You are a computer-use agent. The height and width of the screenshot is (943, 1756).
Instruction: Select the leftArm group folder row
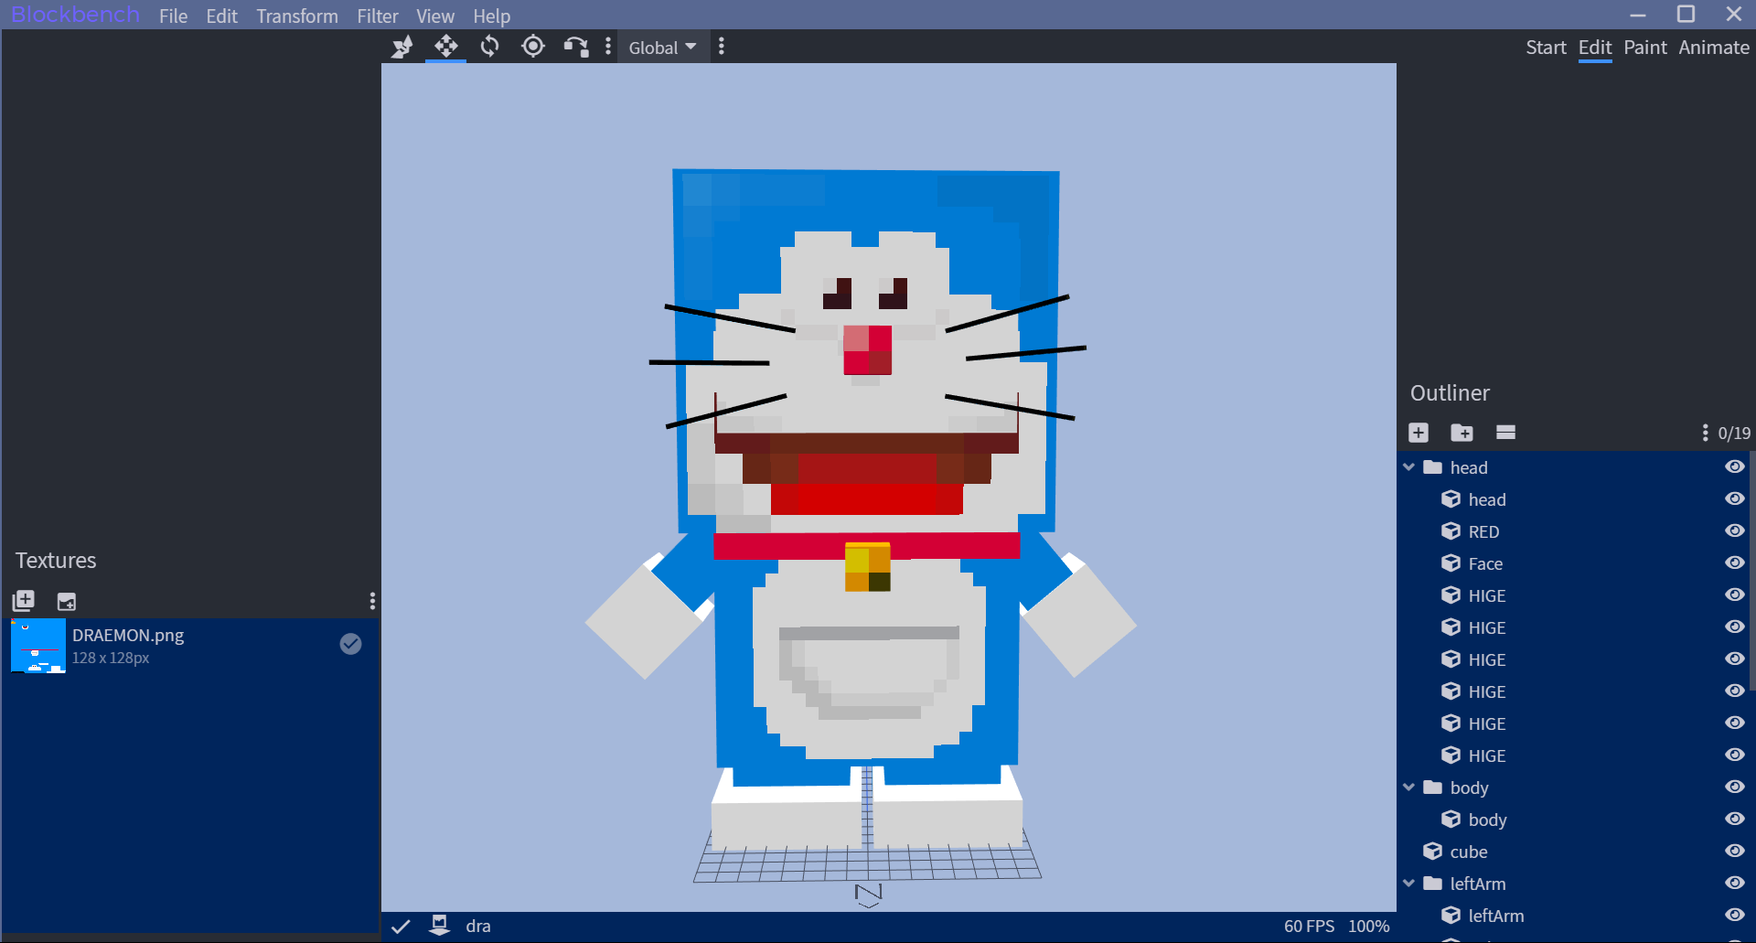tap(1573, 884)
